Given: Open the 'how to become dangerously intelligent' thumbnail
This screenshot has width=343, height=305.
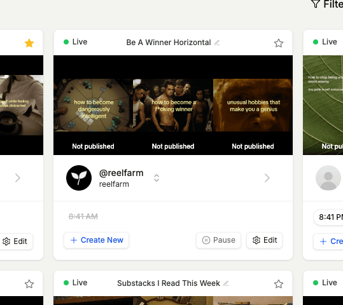Looking at the screenshot, I should point(94,105).
